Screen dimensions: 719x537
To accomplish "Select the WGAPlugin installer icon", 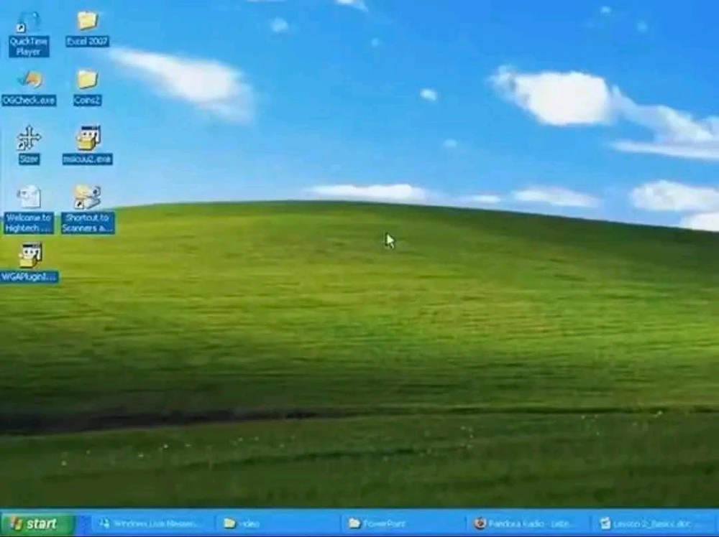I will [x=30, y=256].
